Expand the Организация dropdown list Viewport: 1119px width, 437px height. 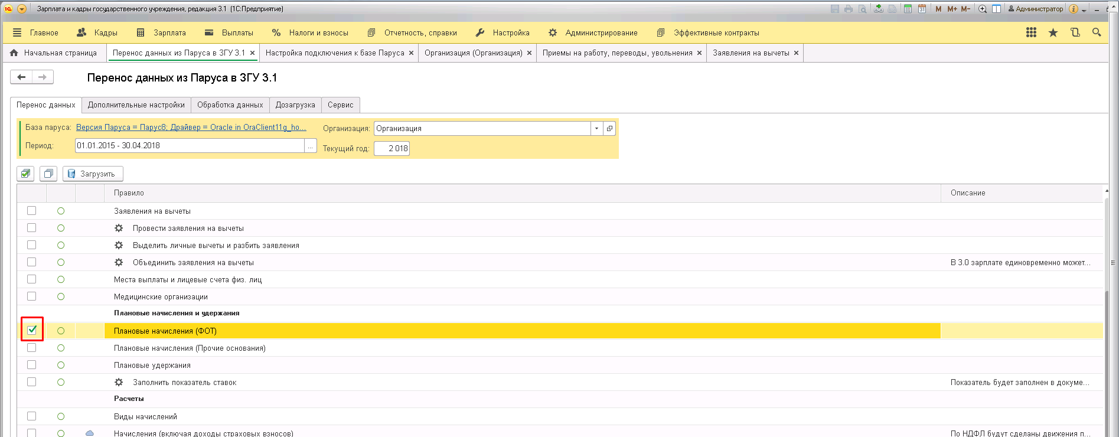tap(596, 129)
